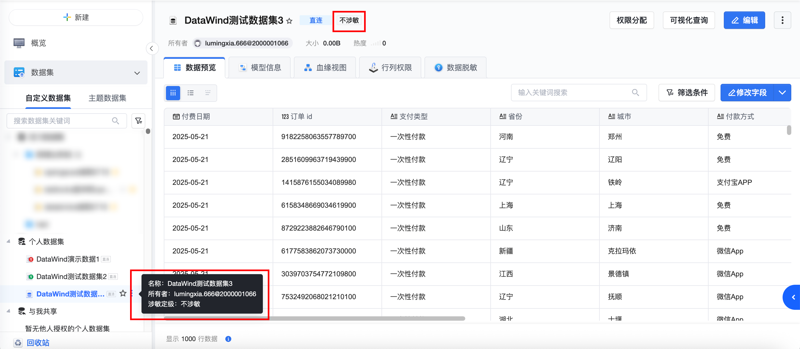Open the 数据脱敏 tab
The image size is (800, 349).
(x=456, y=68)
